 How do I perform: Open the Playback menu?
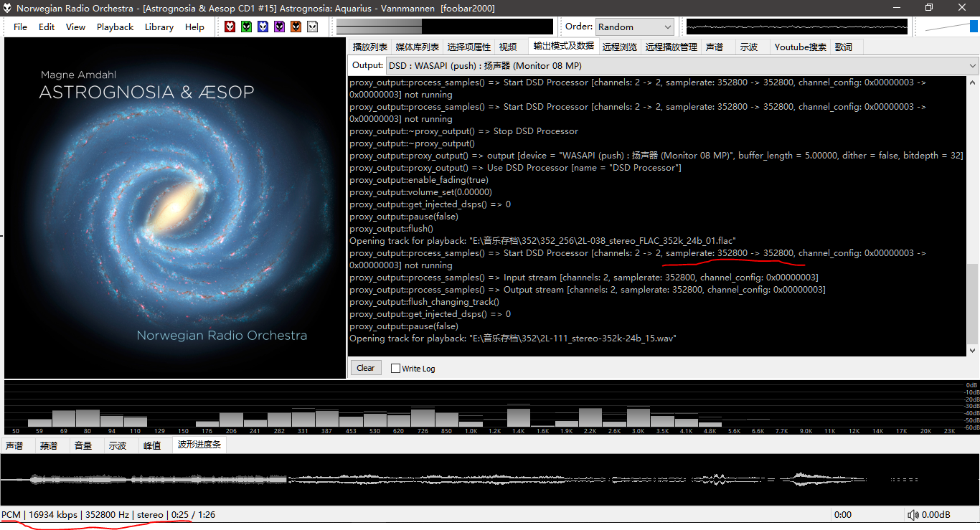coord(115,27)
